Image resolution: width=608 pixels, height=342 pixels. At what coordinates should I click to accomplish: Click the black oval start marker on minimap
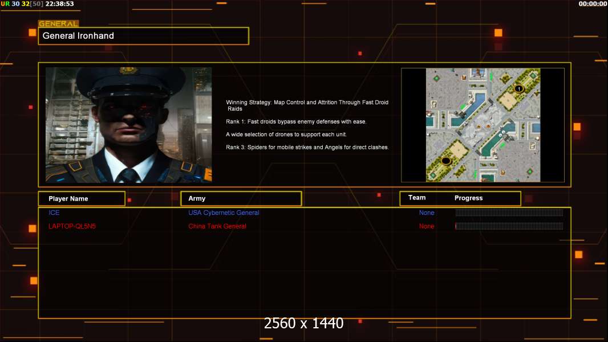446,160
